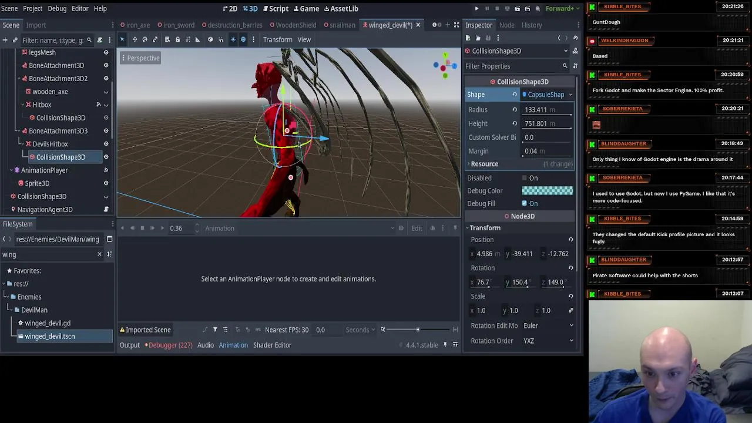Screen dimensions: 752x423
Task: Click the Perspective viewport menu button
Action: [140, 58]
